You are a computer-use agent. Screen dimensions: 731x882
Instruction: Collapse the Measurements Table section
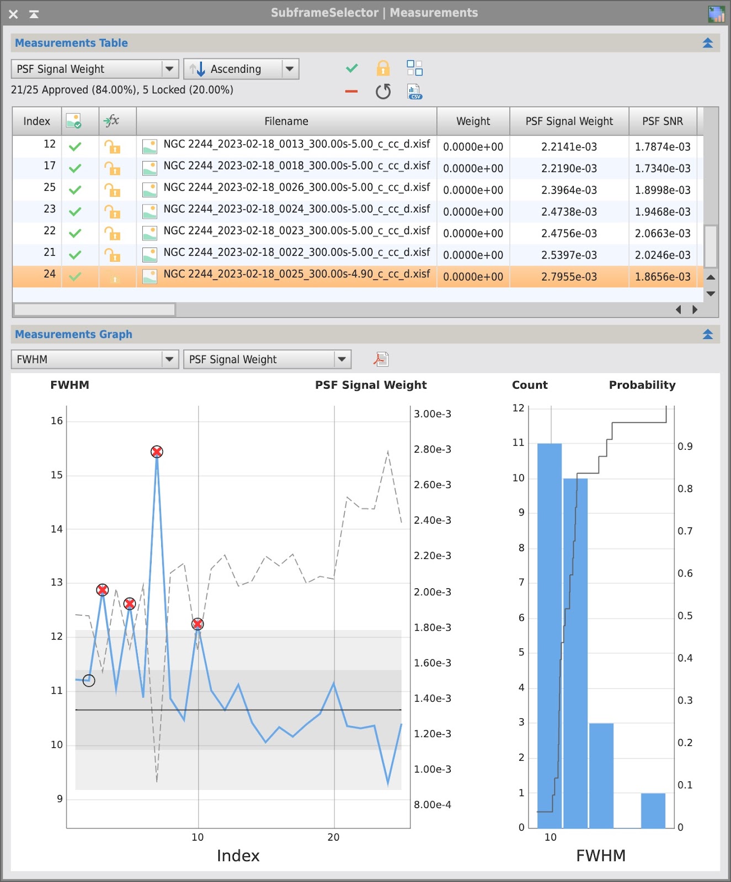[707, 43]
